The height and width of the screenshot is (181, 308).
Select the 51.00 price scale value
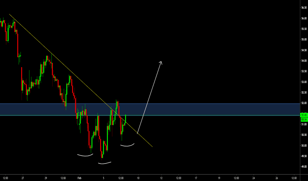(x=304, y=124)
